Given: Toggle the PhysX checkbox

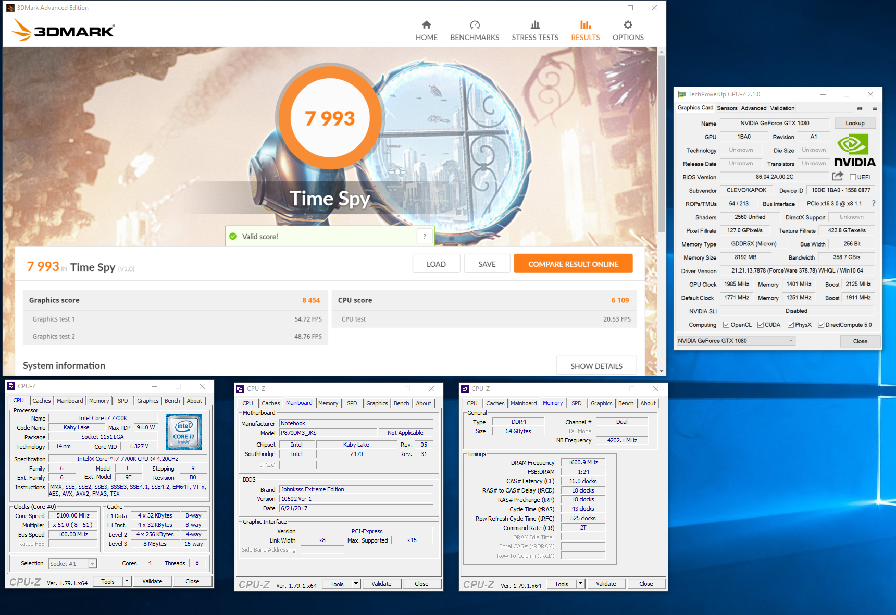Looking at the screenshot, I should pos(791,325).
